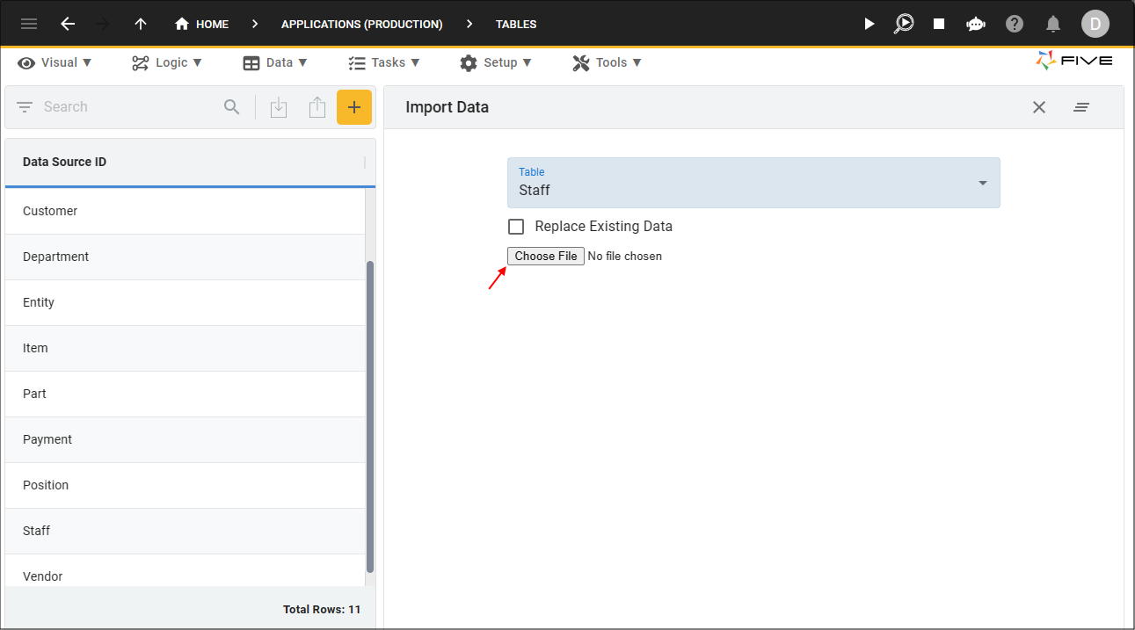Stop the application with the square icon
The height and width of the screenshot is (630, 1135).
pos(939,24)
